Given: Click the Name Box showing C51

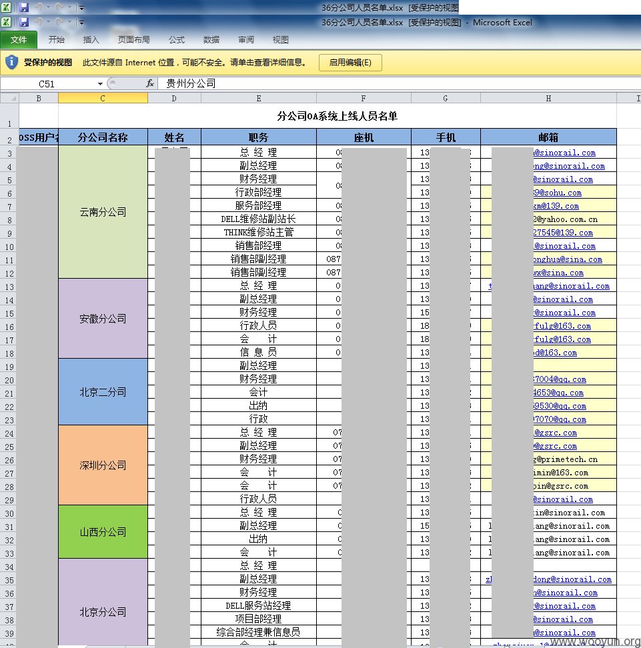Looking at the screenshot, I should click(x=47, y=84).
